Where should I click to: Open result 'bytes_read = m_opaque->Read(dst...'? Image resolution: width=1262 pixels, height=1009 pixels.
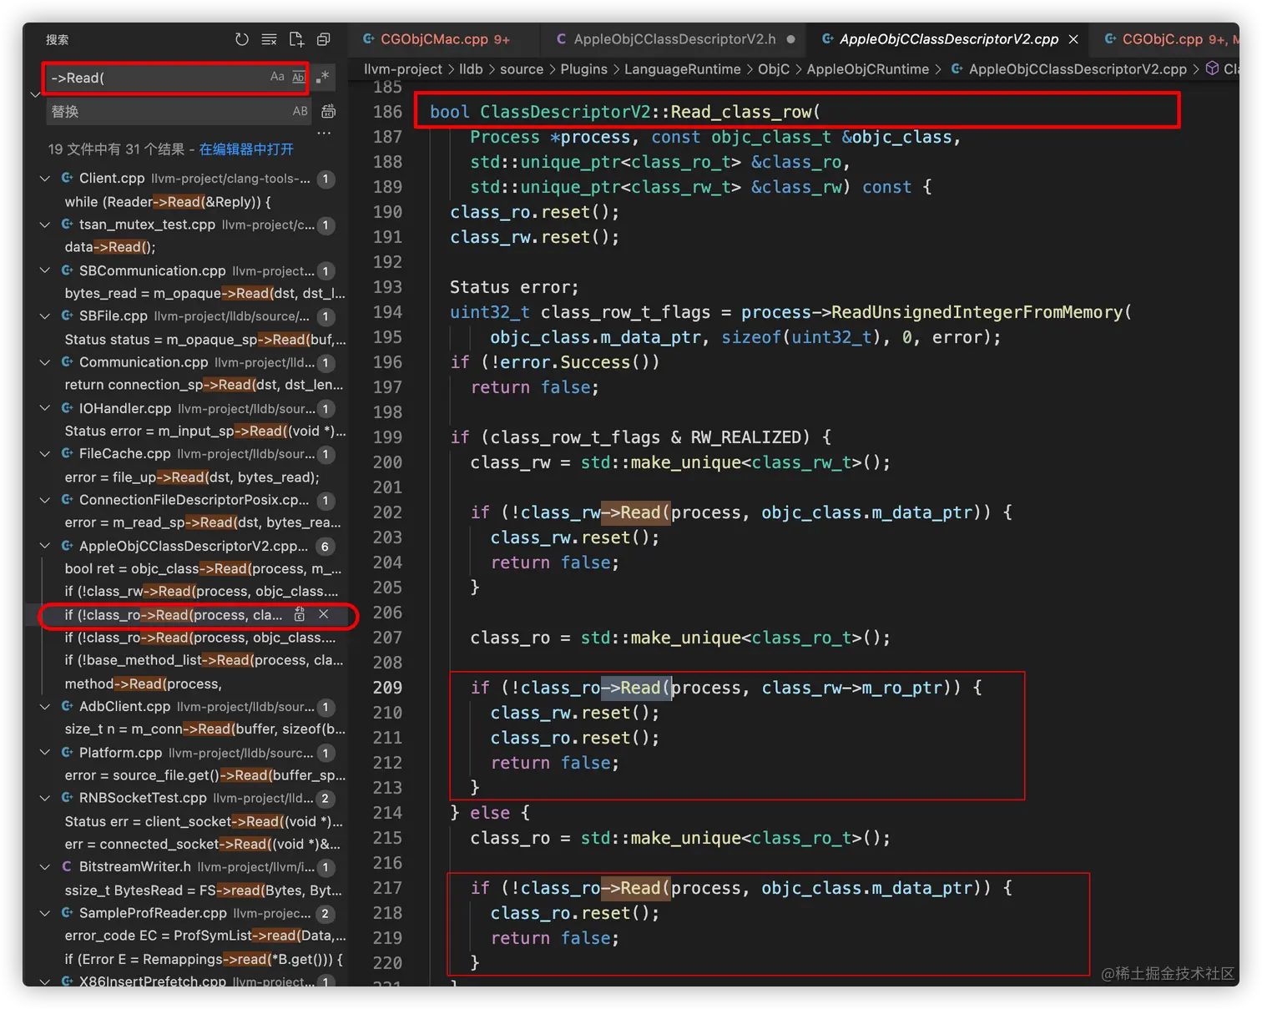tap(204, 293)
